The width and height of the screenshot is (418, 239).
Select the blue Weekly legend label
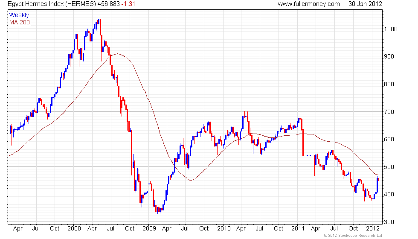[19, 15]
